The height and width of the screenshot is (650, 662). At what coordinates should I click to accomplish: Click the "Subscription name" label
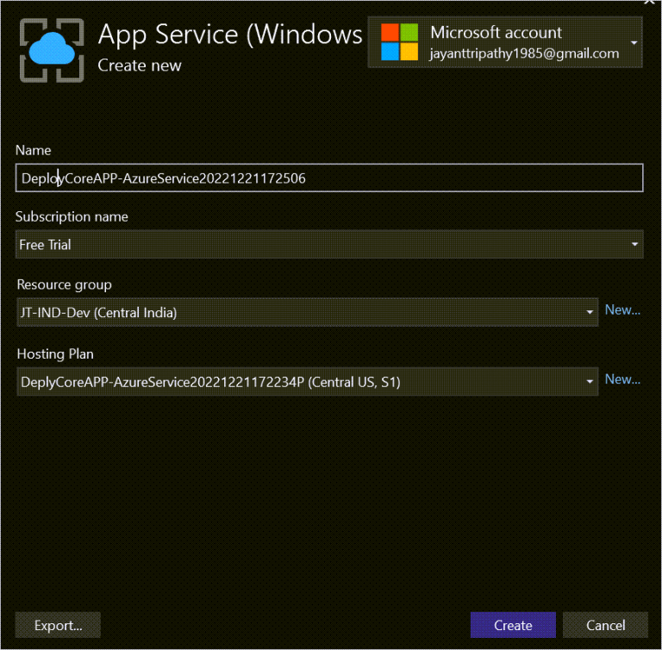click(72, 216)
